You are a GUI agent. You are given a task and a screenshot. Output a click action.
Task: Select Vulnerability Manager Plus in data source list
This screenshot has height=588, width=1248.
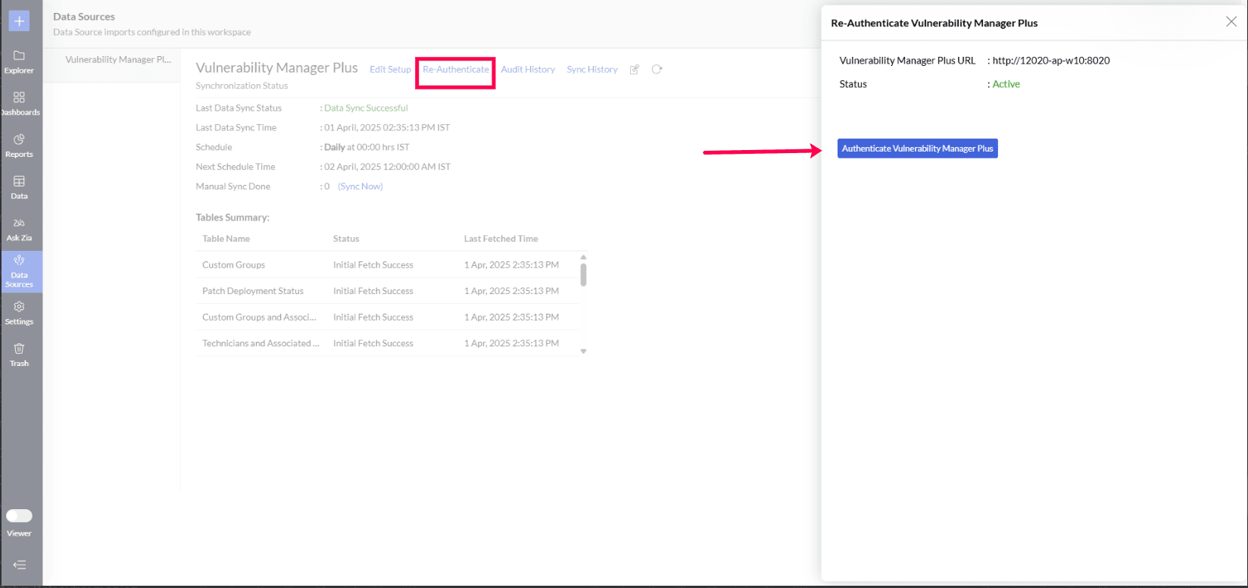(x=118, y=59)
